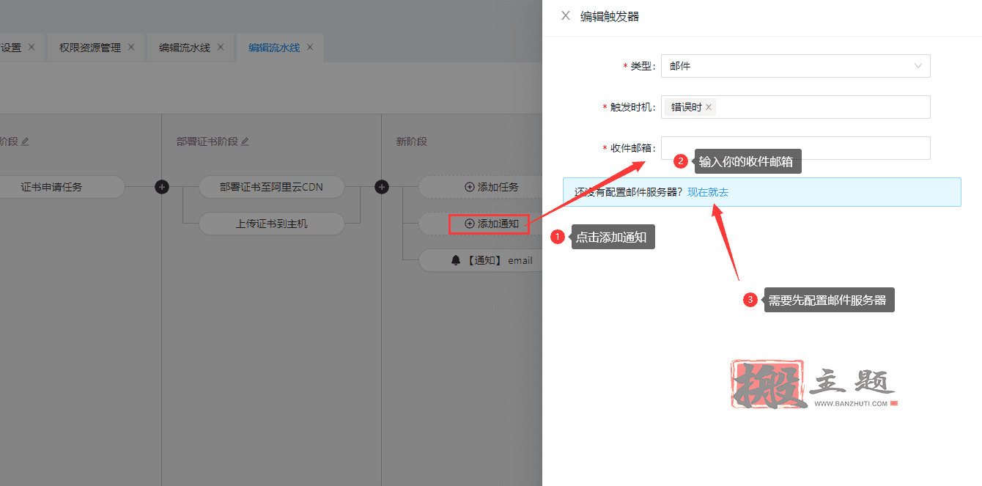Select the active 编辑流水线 tab

pyautogui.click(x=274, y=48)
